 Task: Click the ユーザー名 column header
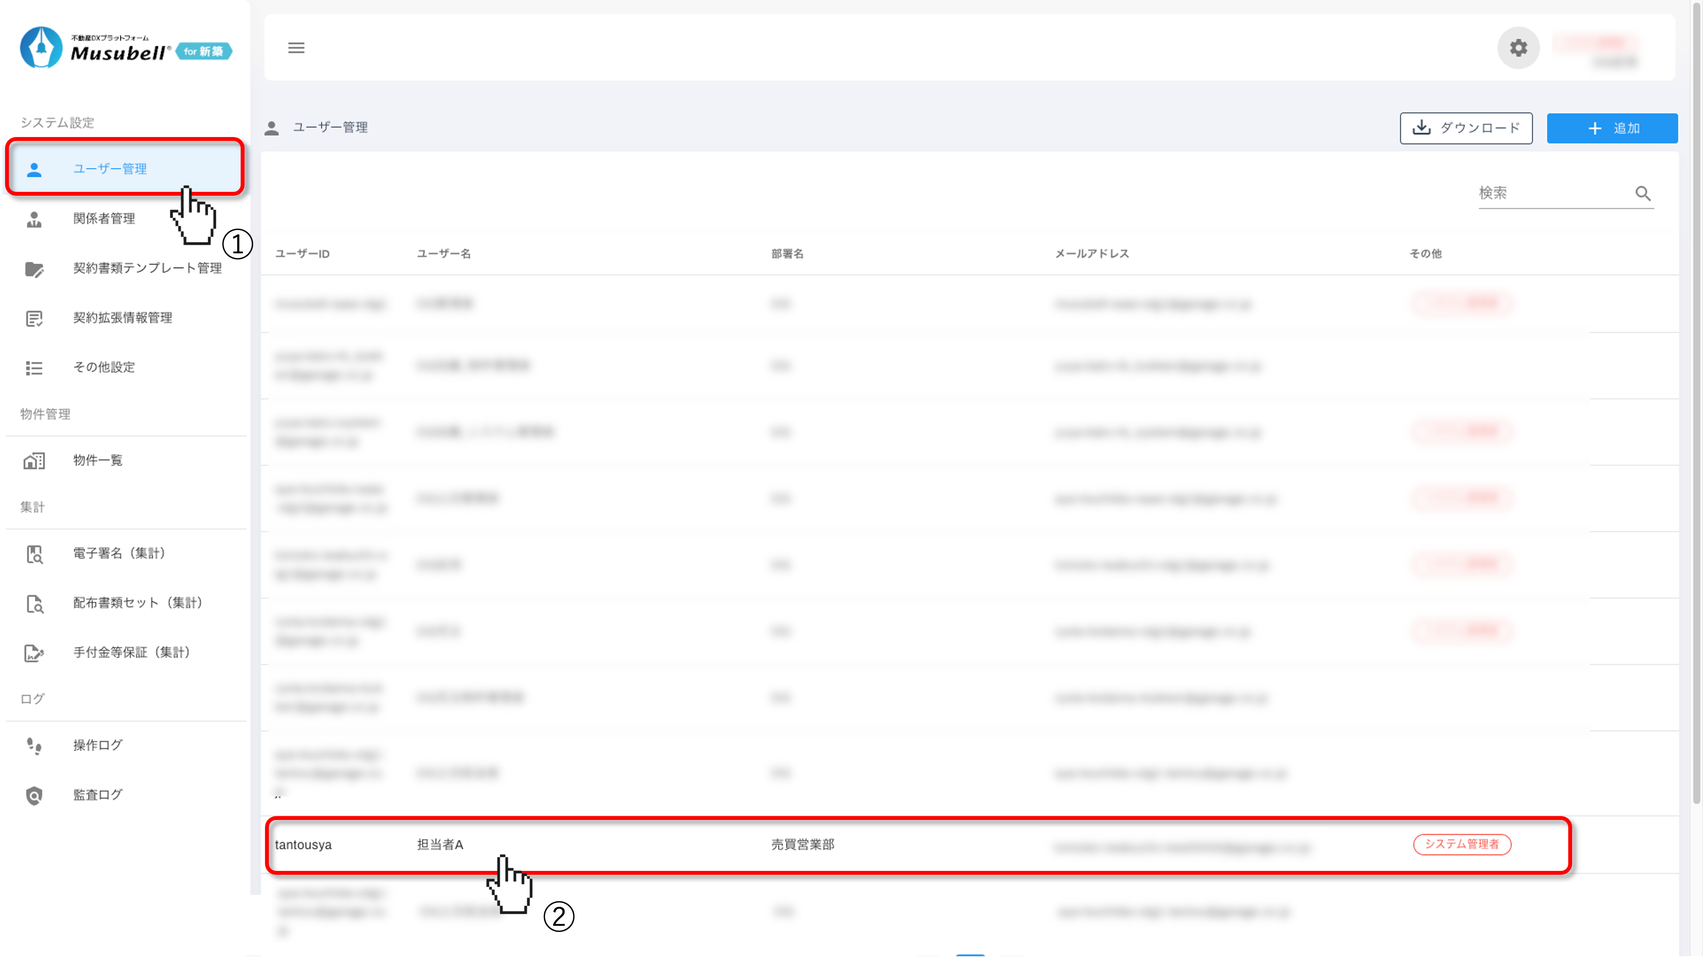point(443,254)
